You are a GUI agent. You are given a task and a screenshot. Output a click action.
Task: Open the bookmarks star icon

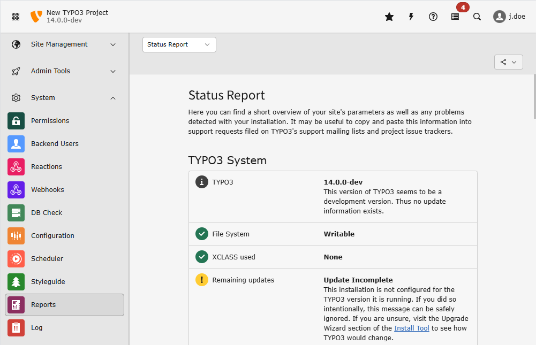[x=389, y=17]
